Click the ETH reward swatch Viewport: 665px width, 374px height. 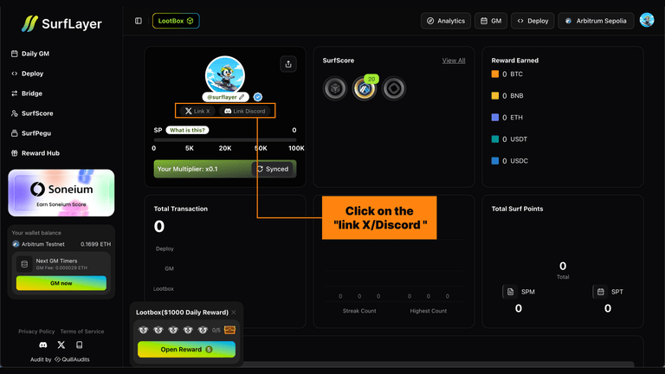pyautogui.click(x=495, y=117)
